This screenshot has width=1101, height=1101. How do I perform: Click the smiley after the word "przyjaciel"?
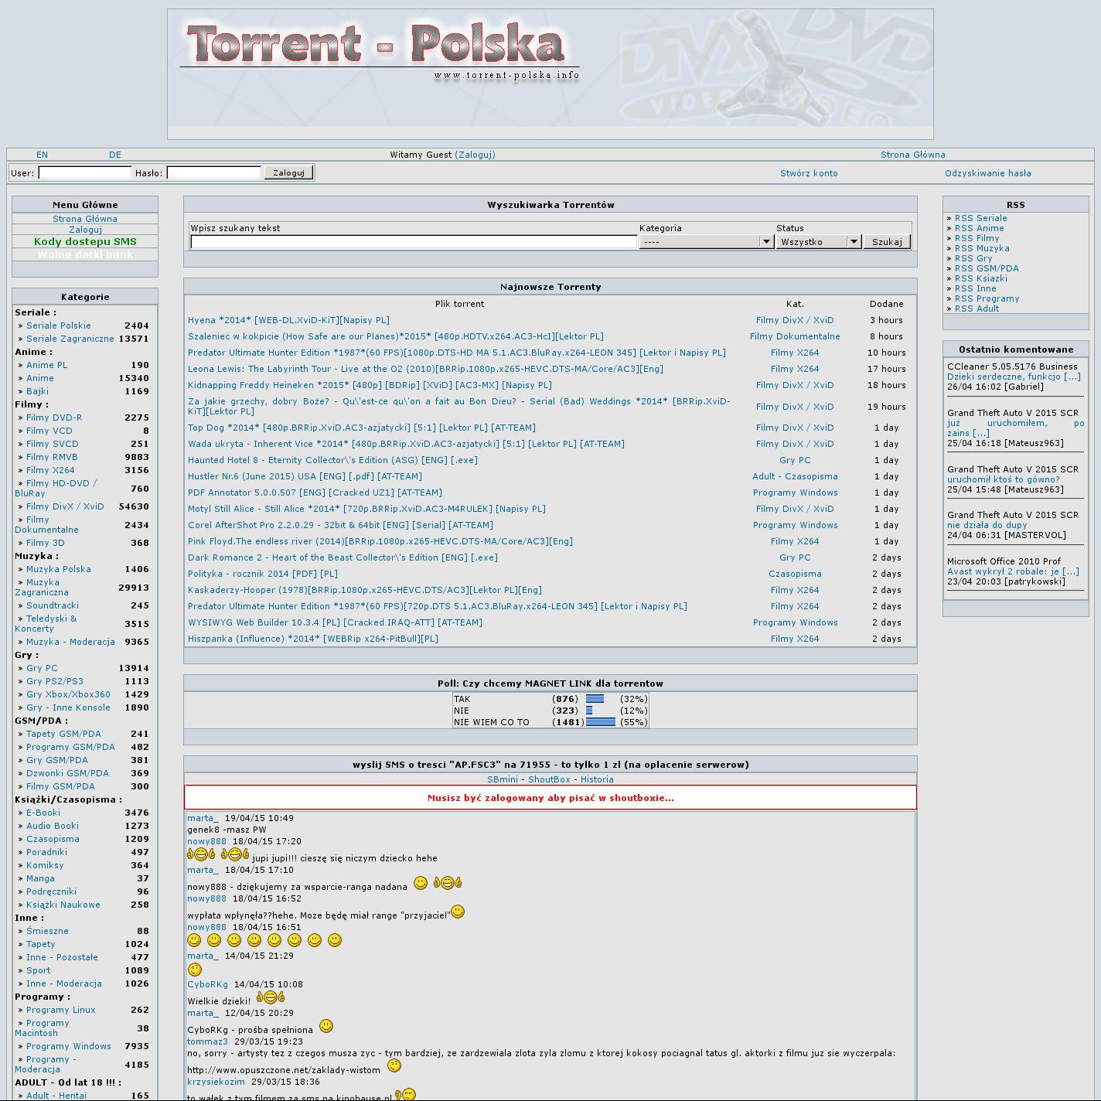click(458, 912)
